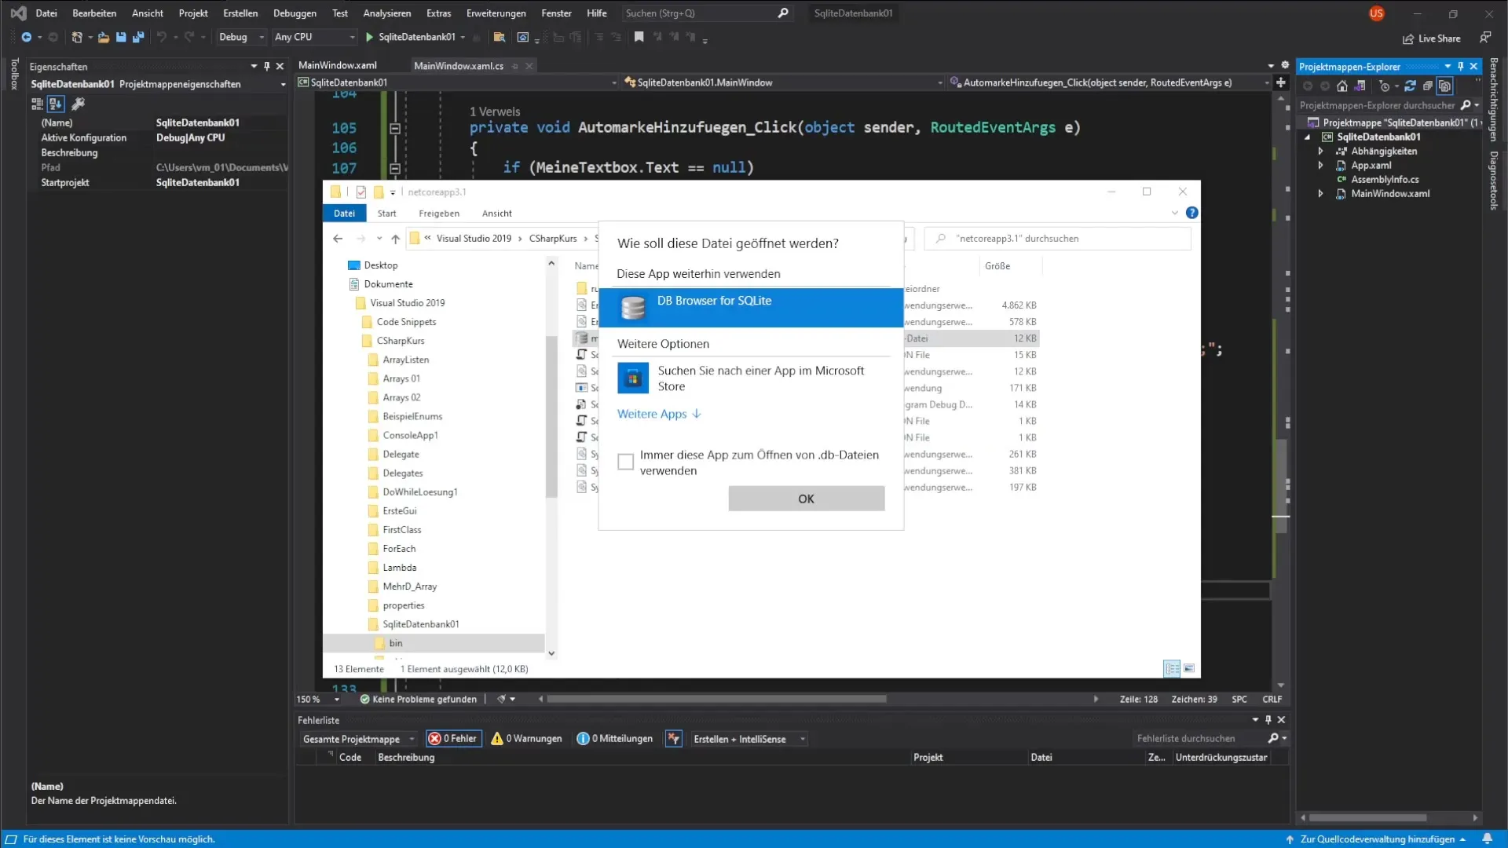Click the alphabetical sort icon in Eigenschaften
The width and height of the screenshot is (1508, 848).
pyautogui.click(x=55, y=104)
